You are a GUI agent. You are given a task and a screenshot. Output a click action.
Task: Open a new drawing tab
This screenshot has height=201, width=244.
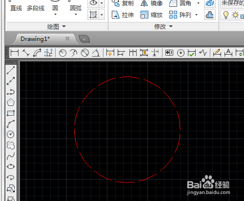[84, 39]
